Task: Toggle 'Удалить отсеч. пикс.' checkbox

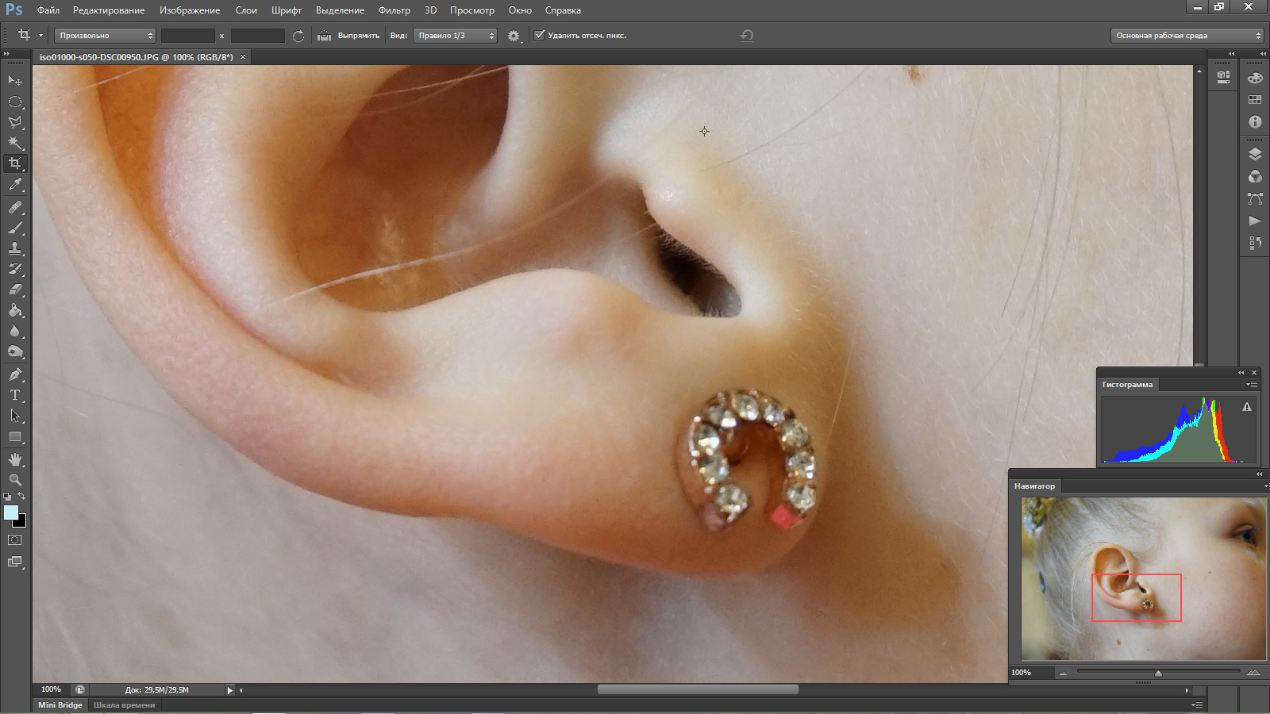Action: 540,35
